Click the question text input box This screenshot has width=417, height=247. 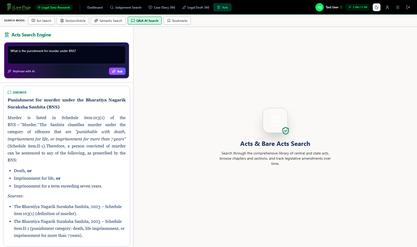tap(66, 55)
